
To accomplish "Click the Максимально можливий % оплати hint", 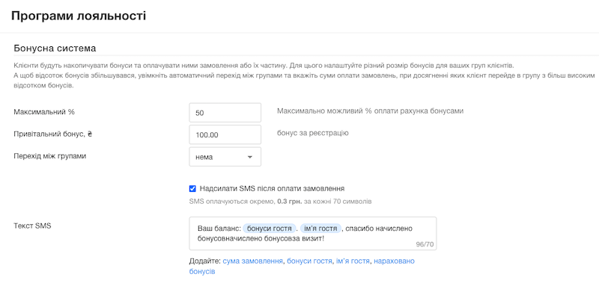I will (370, 111).
